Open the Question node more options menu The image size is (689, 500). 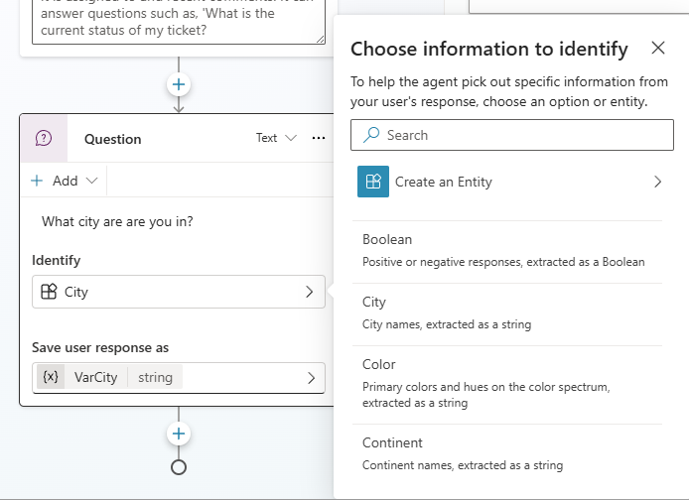pyautogui.click(x=319, y=138)
